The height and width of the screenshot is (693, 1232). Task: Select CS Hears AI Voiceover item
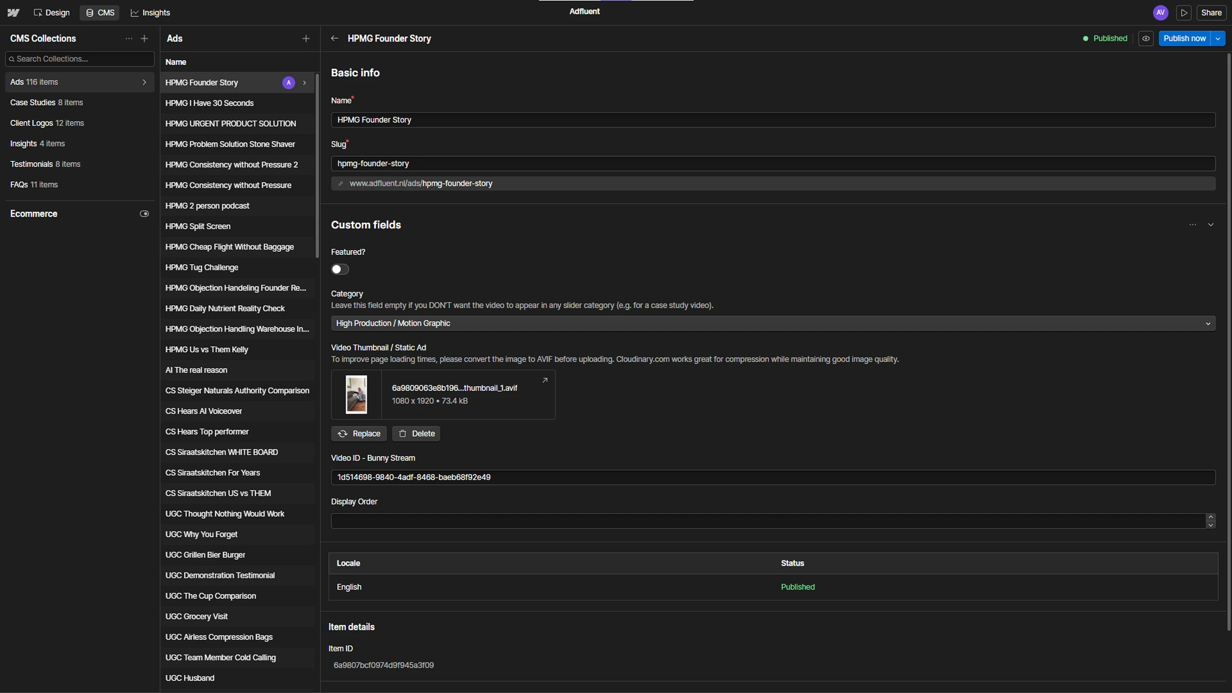(237, 411)
